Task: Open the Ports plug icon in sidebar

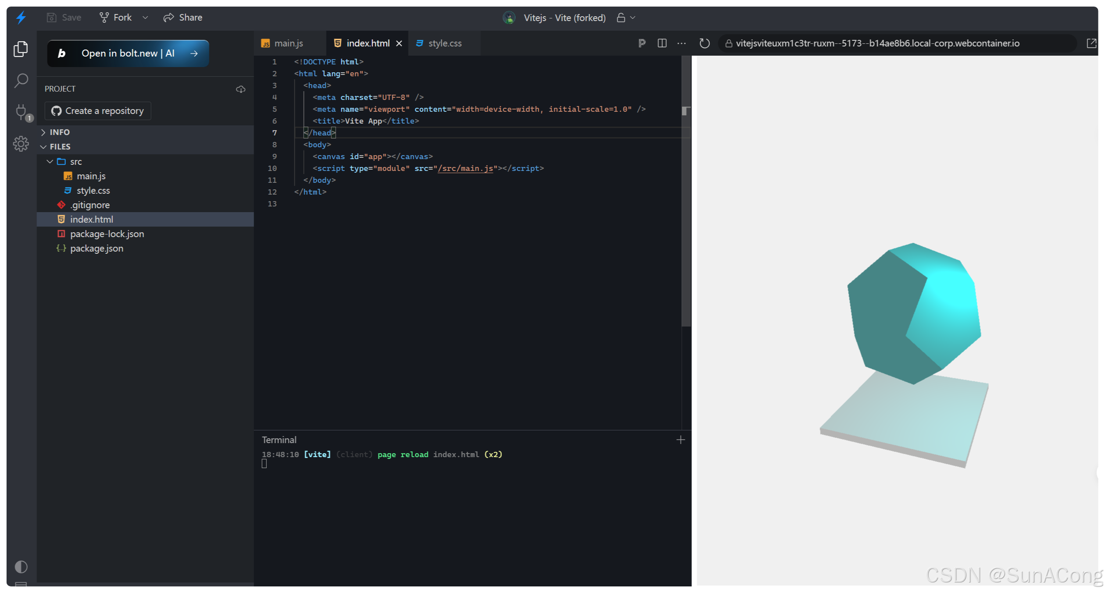Action: [21, 112]
